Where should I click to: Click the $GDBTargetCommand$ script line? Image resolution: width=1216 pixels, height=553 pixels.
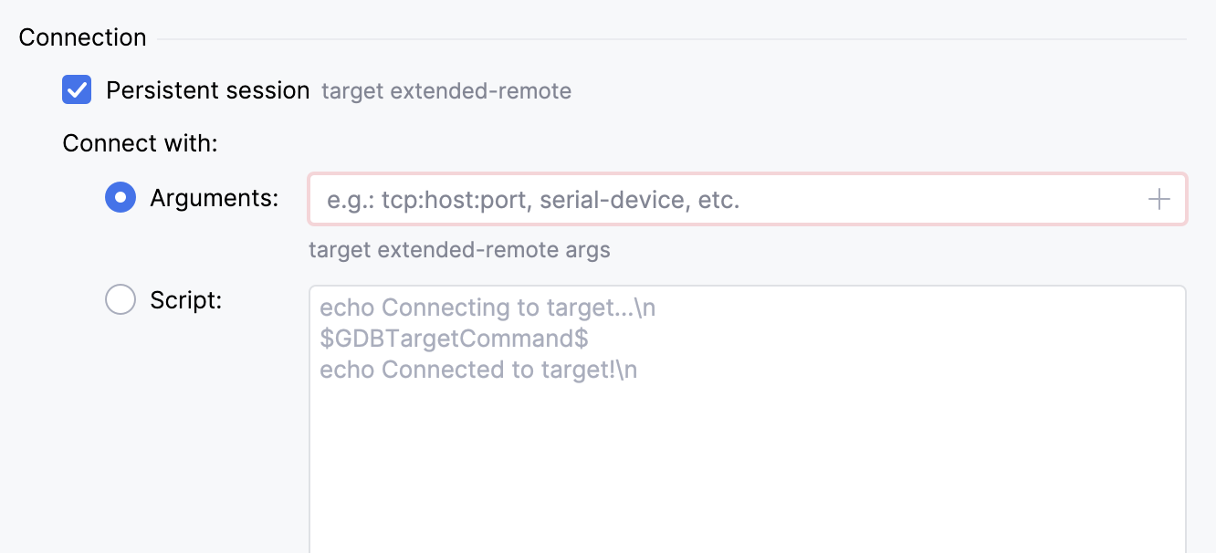(454, 339)
